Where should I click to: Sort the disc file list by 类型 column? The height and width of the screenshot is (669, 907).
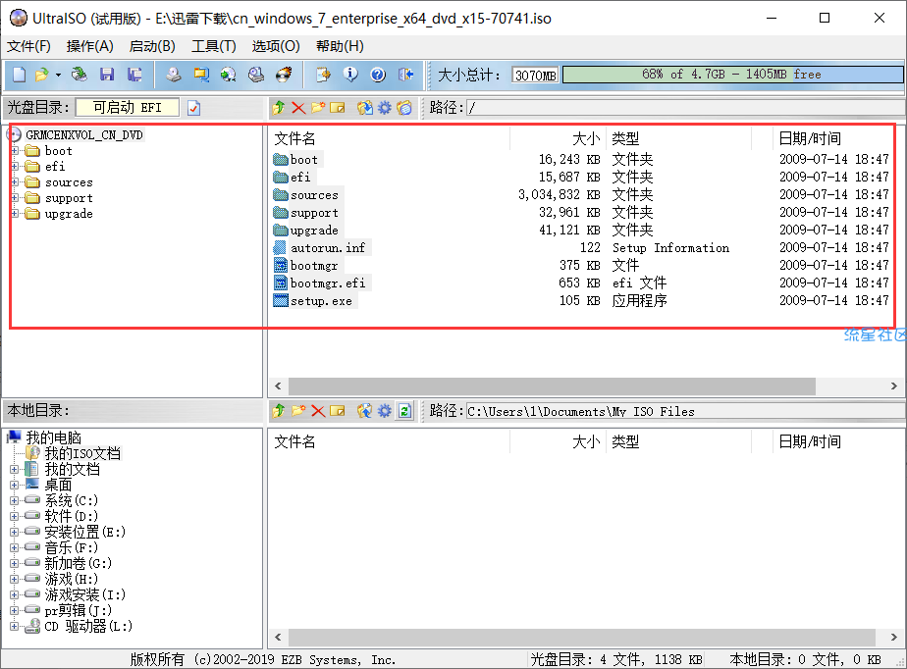click(678, 138)
